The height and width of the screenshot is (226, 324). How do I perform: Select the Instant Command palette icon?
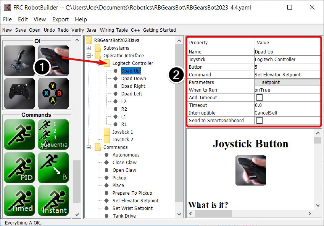pyautogui.click(x=53, y=200)
